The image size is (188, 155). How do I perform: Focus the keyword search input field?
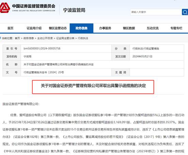coord(156,12)
